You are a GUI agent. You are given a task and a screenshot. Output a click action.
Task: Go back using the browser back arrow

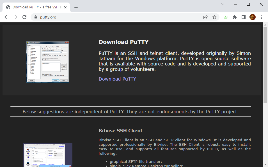6,17
